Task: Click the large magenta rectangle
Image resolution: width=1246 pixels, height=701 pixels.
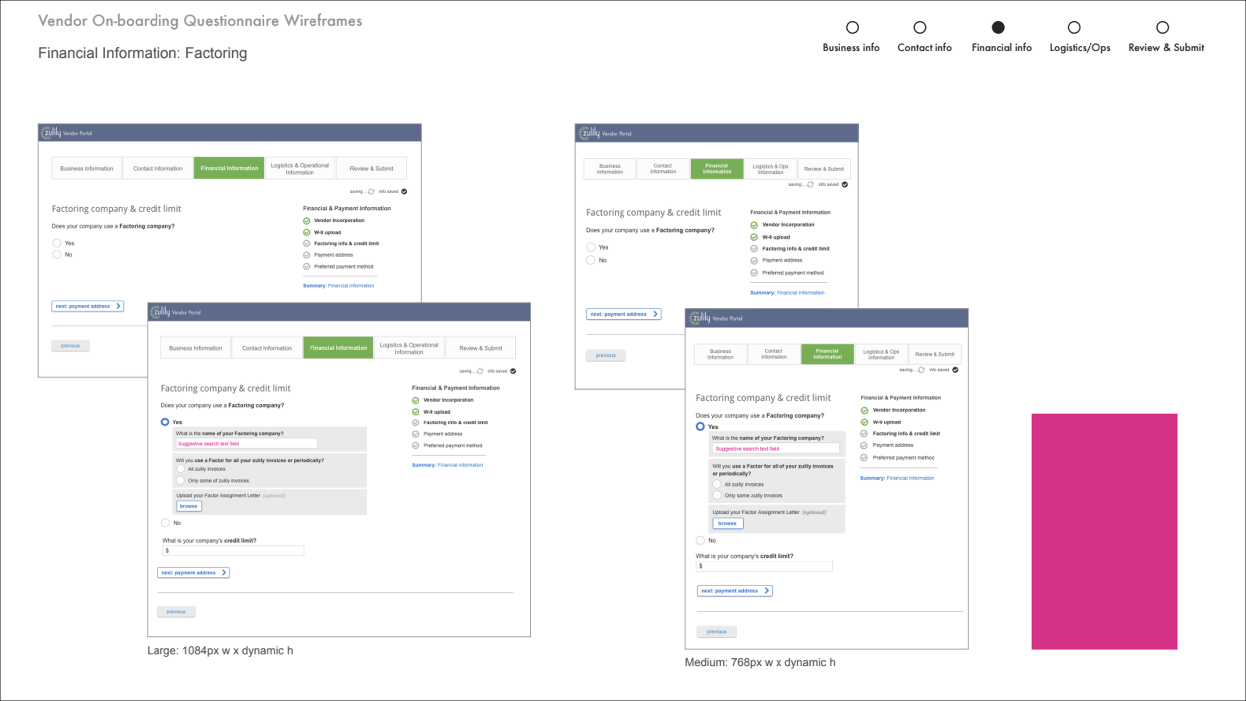Action: [x=1104, y=531]
